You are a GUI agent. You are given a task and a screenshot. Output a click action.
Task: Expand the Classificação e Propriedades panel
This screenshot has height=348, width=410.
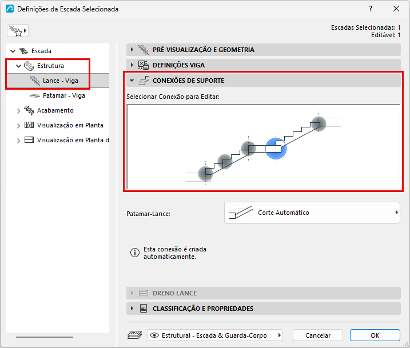263,309
